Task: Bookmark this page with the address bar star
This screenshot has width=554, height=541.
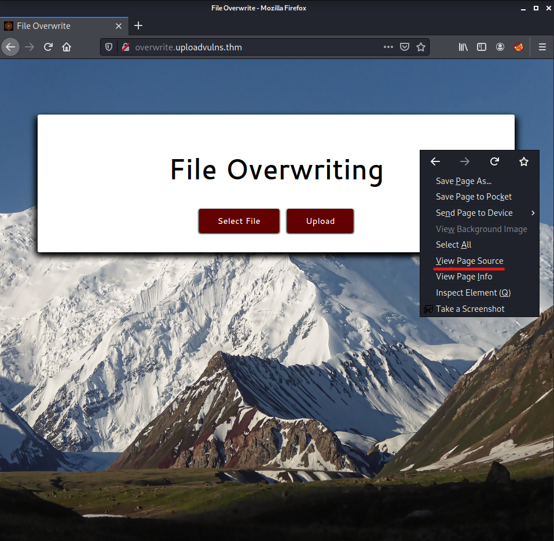Action: pyautogui.click(x=420, y=47)
